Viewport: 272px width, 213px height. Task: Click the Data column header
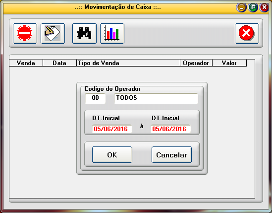pyautogui.click(x=59, y=63)
